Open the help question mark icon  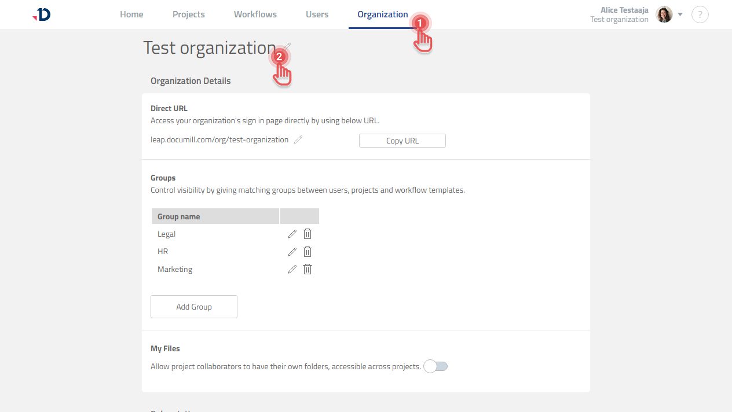point(700,14)
